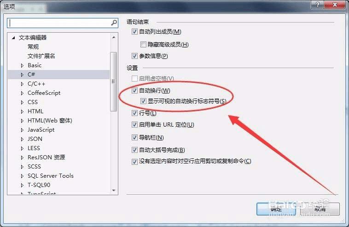The height and width of the screenshot is (227, 349).
Task: Toggle 自动换行(W) checkbox
Action: (134, 90)
